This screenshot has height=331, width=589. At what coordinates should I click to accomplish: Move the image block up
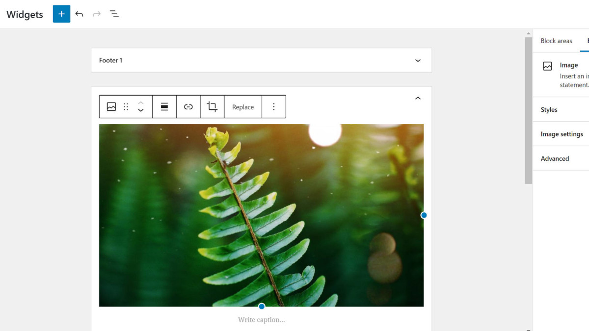141,102
